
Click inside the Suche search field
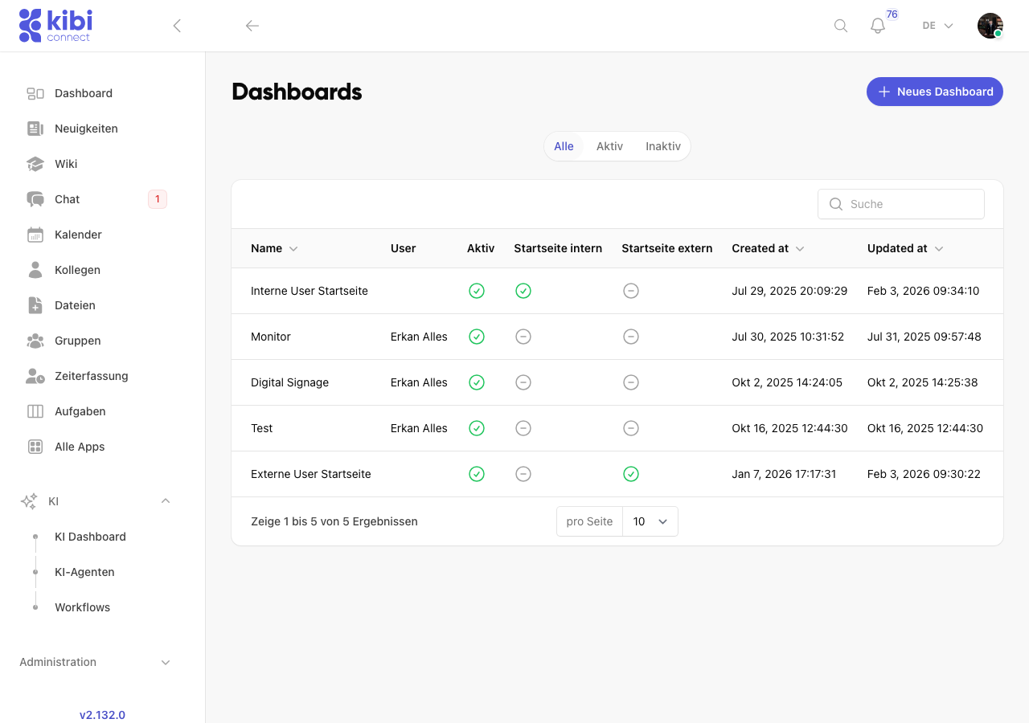tap(900, 204)
